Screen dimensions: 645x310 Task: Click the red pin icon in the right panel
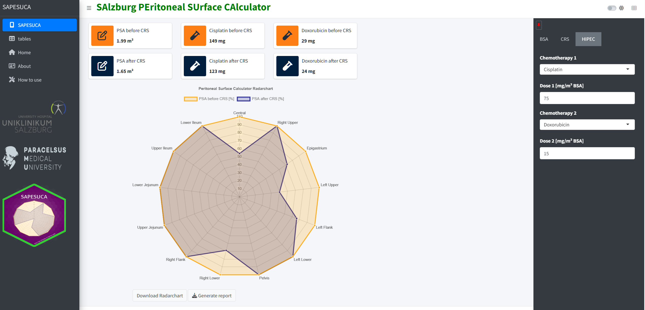[539, 25]
